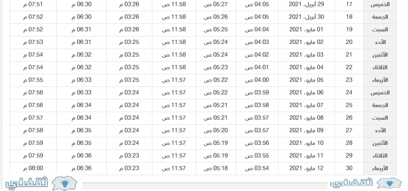The image size is (408, 191).
Task: Select the 08:00 م time in last row
Action: [33, 168]
